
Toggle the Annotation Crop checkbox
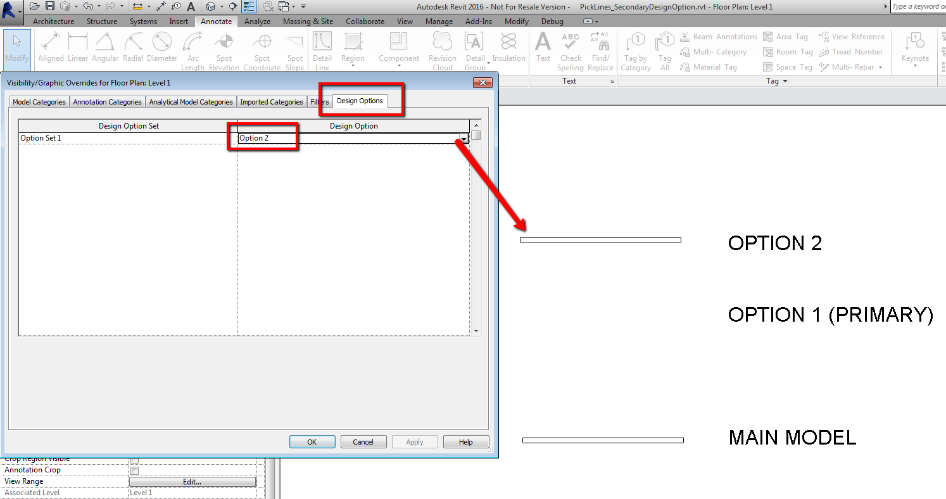(134, 470)
